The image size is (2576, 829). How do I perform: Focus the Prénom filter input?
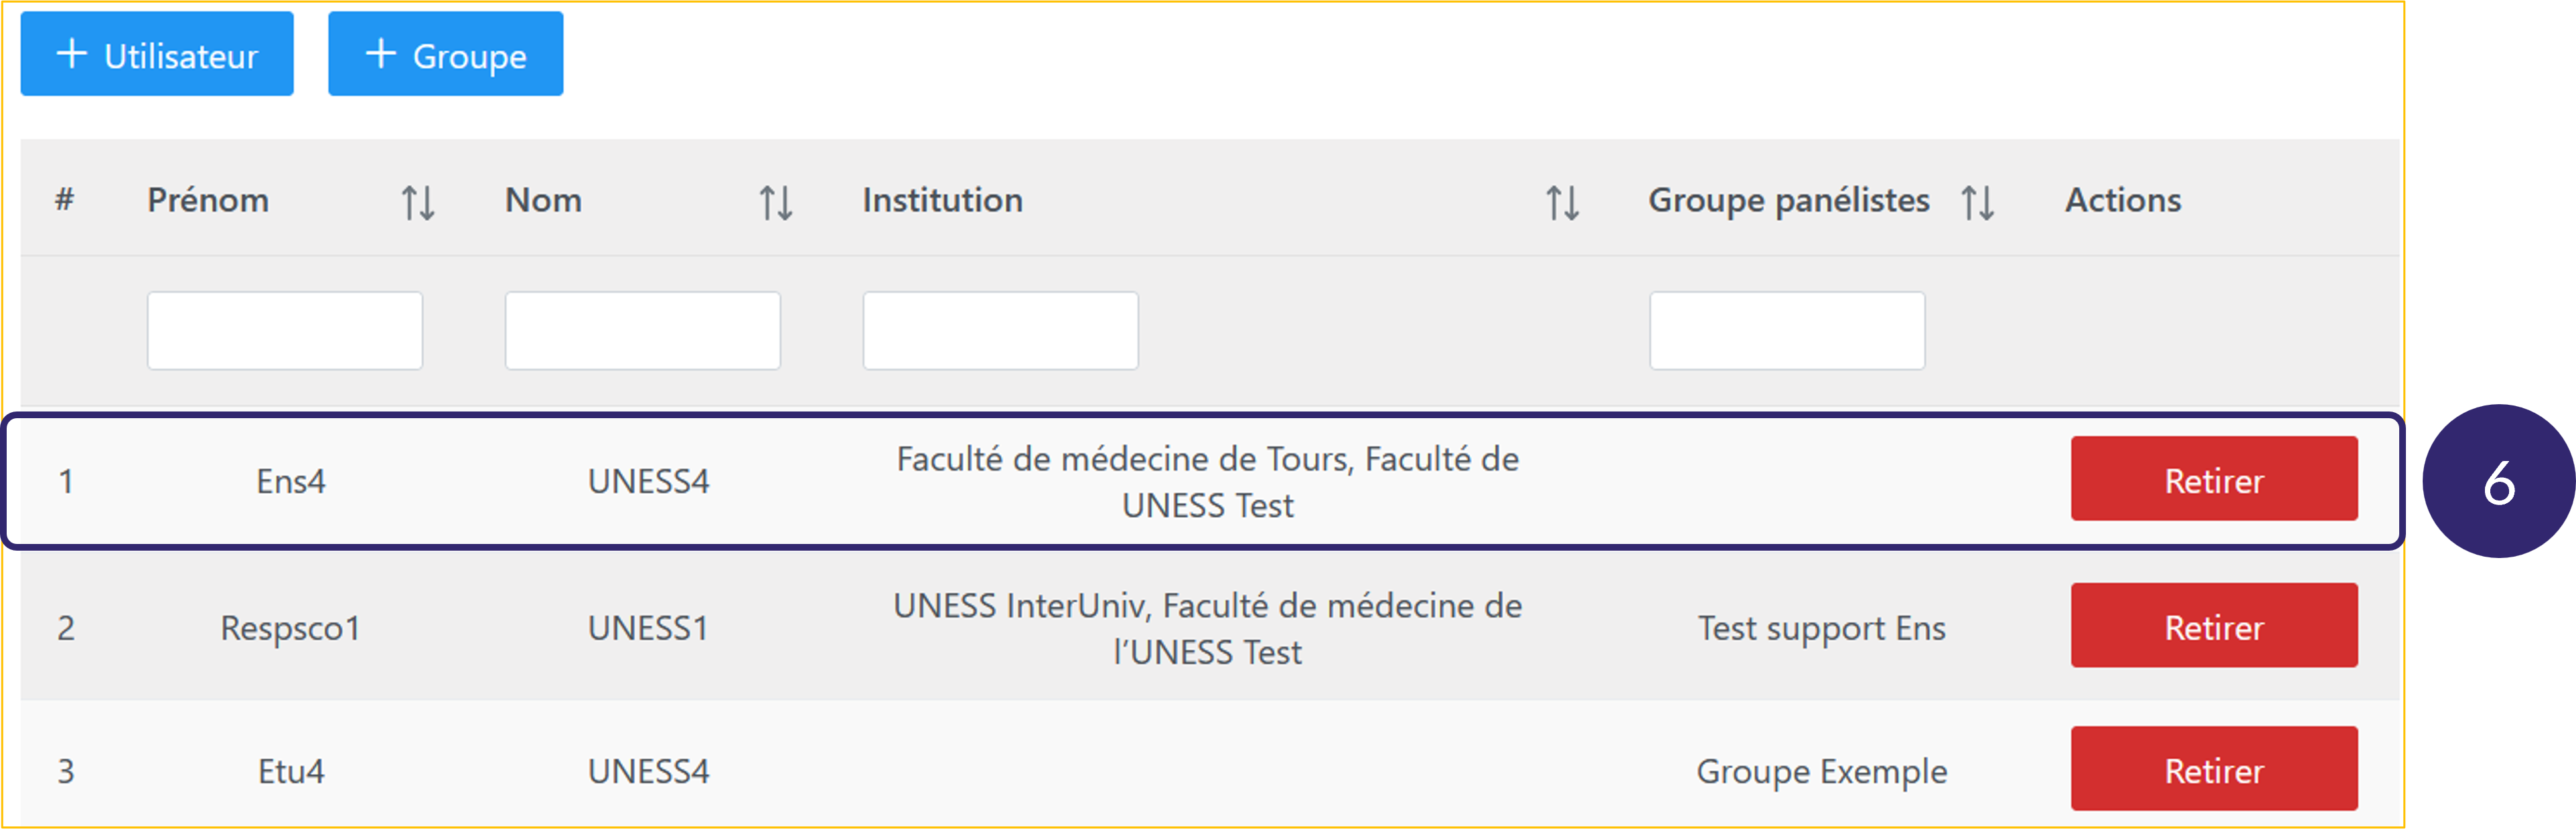coord(285,331)
